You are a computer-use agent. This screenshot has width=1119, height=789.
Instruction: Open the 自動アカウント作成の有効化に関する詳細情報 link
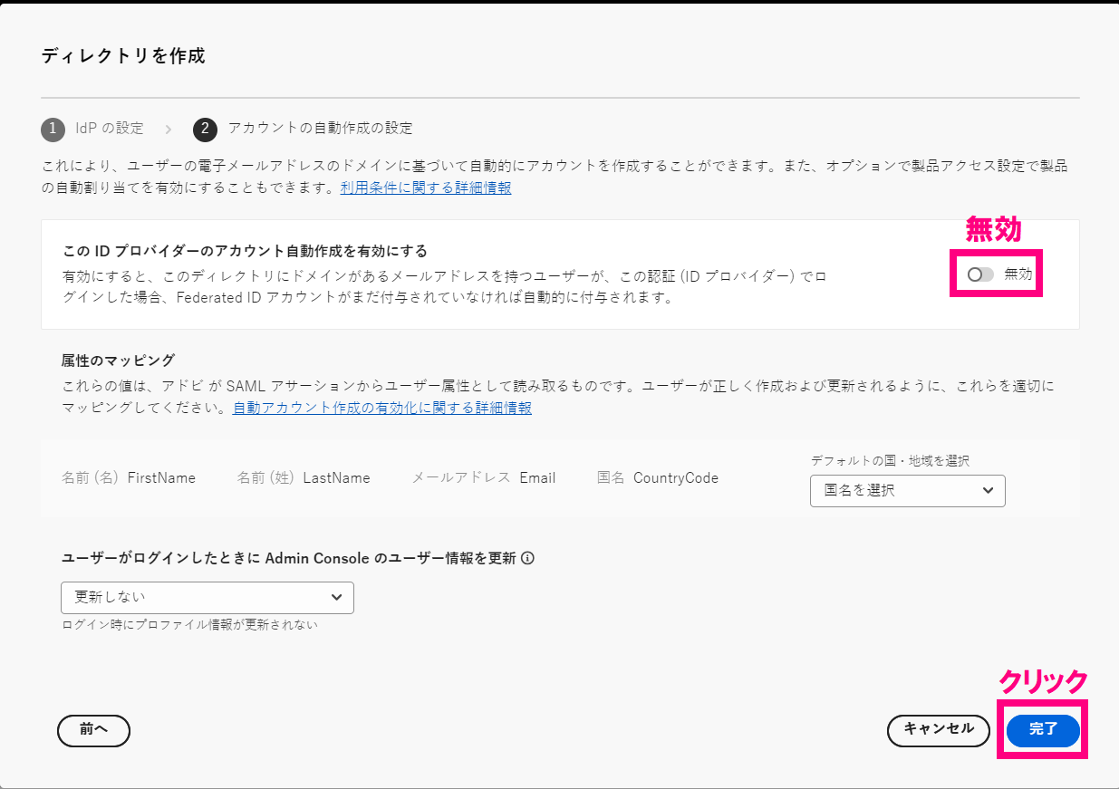pyautogui.click(x=382, y=408)
